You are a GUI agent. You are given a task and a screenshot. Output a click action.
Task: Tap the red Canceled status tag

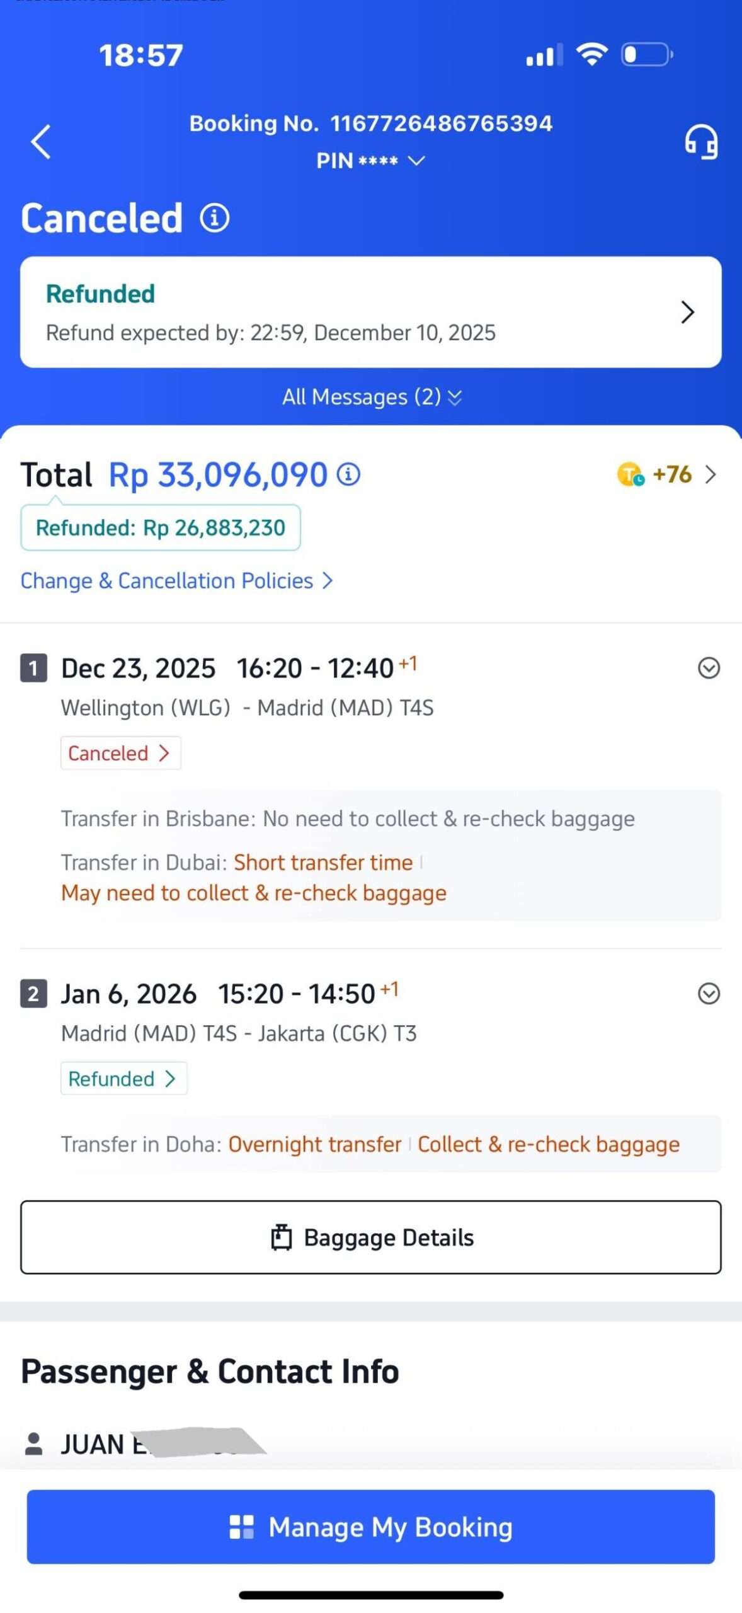pos(120,753)
